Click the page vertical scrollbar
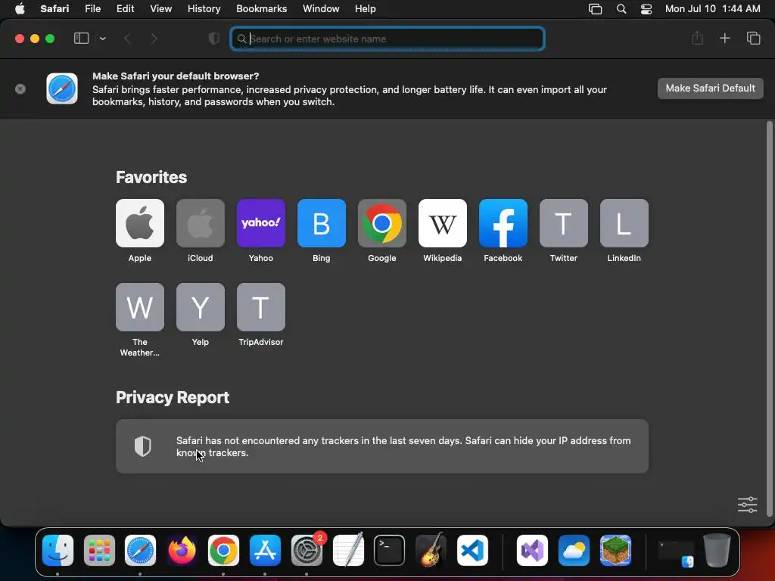Screen dimensions: 775x581 pos(769,319)
